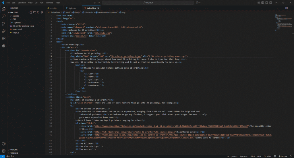This screenshot has width=294, height=158.
Task: Open the Source Control view
Action: point(4,24)
